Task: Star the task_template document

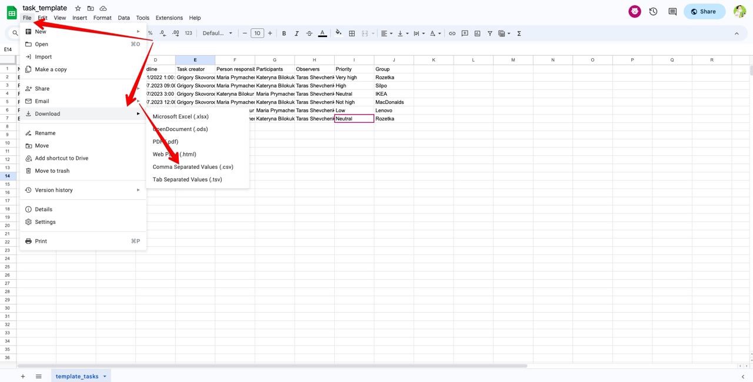Action: 78,8
